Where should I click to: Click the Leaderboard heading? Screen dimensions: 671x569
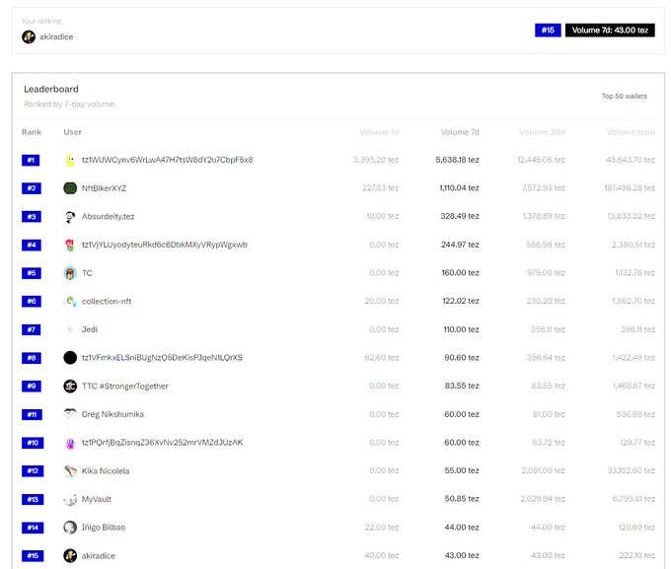coord(51,89)
